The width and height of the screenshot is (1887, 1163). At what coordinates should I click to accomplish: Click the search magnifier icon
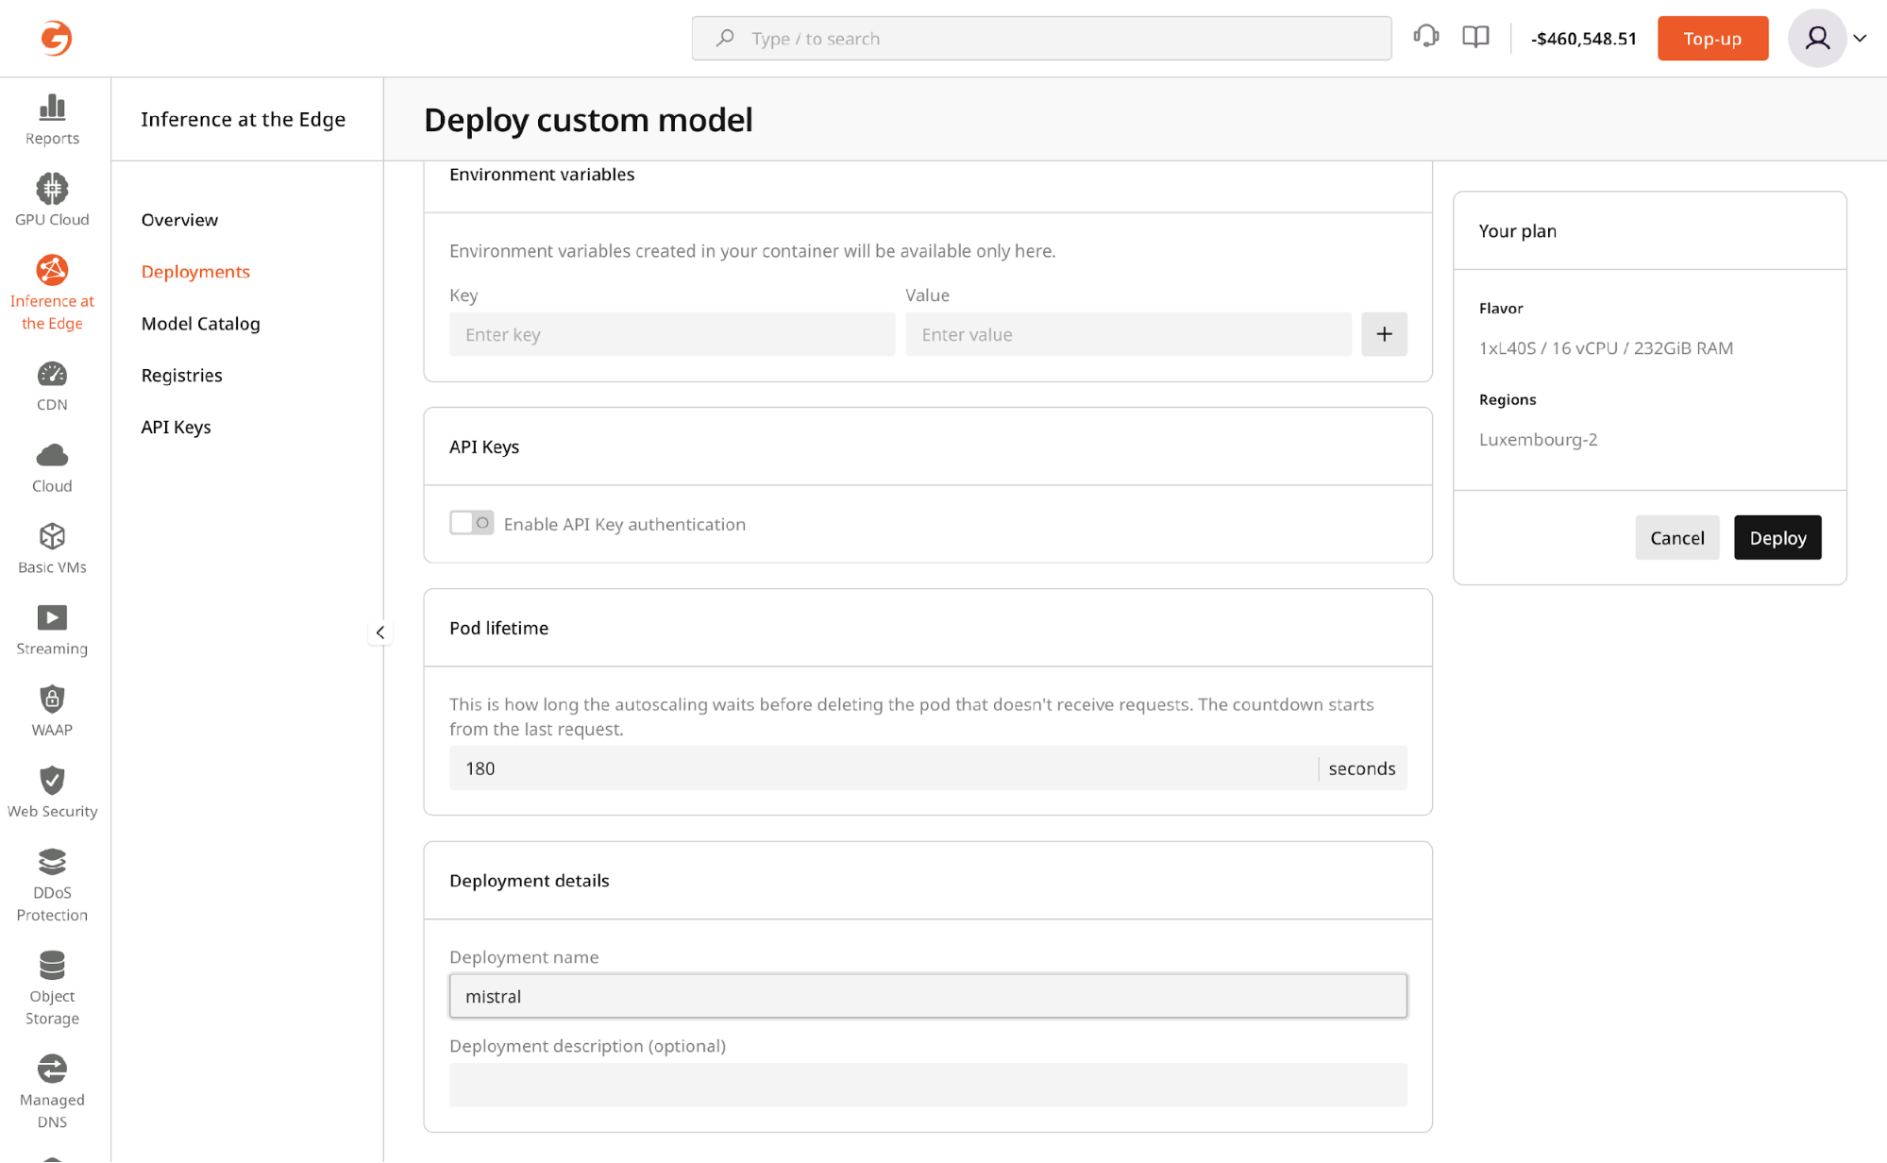(724, 38)
